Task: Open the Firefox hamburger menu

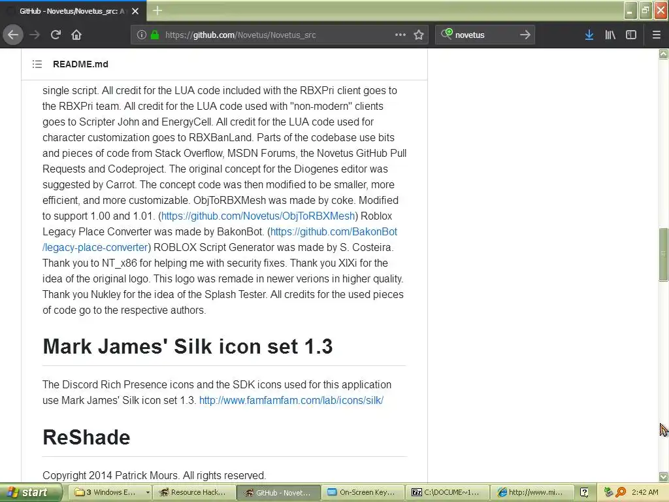Action: coord(657,35)
